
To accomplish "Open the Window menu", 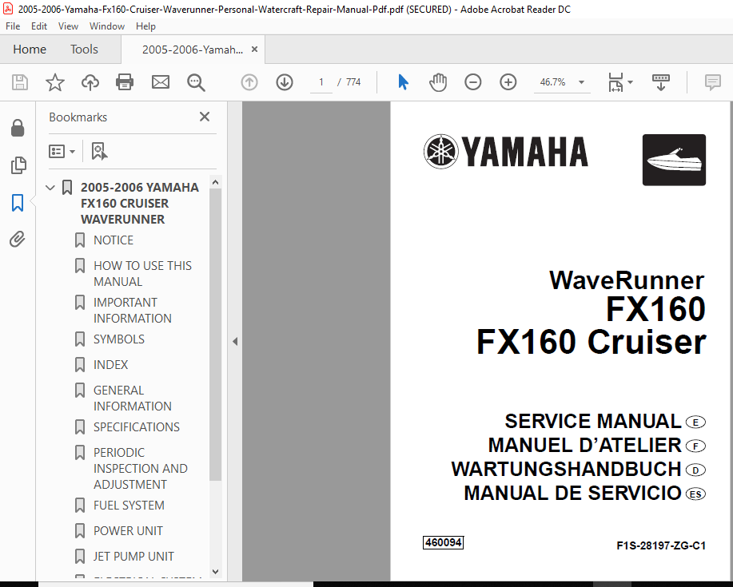I will (x=107, y=26).
